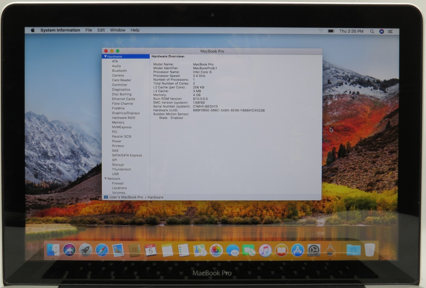This screenshot has width=426, height=288.
Task: Open the File menu
Action: click(x=89, y=30)
